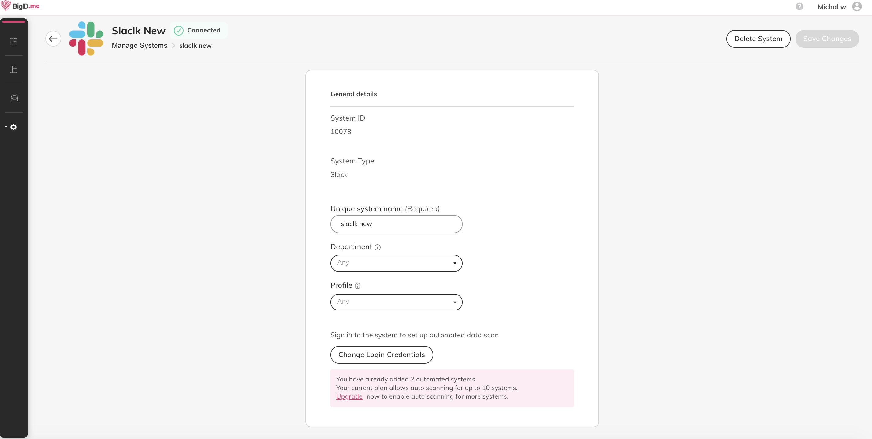Screen dimensions: 872x439
Task: Expand the Profile dropdown
Action: [x=396, y=302]
